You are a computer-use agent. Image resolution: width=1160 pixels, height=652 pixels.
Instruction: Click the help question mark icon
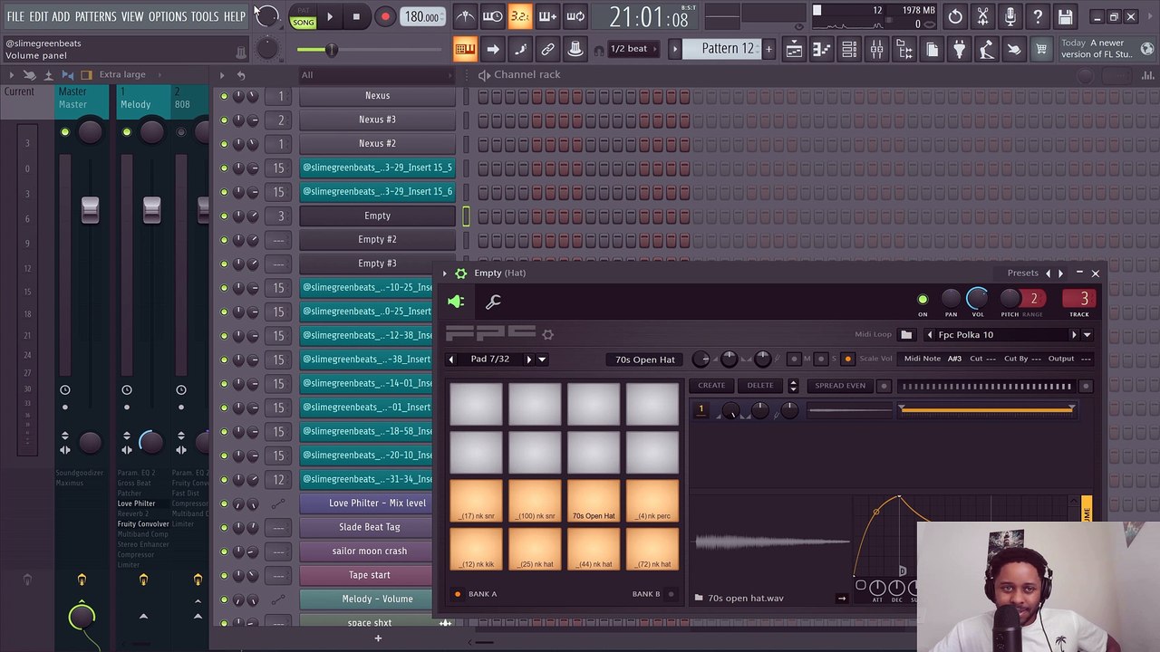1038,16
